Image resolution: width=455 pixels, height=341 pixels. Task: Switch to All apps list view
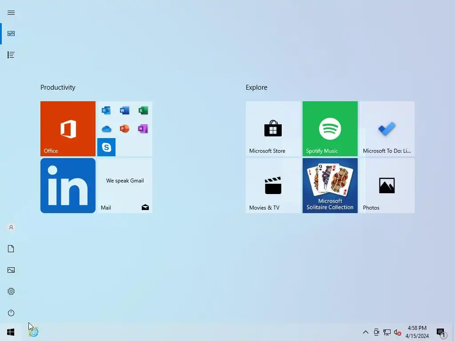click(11, 55)
